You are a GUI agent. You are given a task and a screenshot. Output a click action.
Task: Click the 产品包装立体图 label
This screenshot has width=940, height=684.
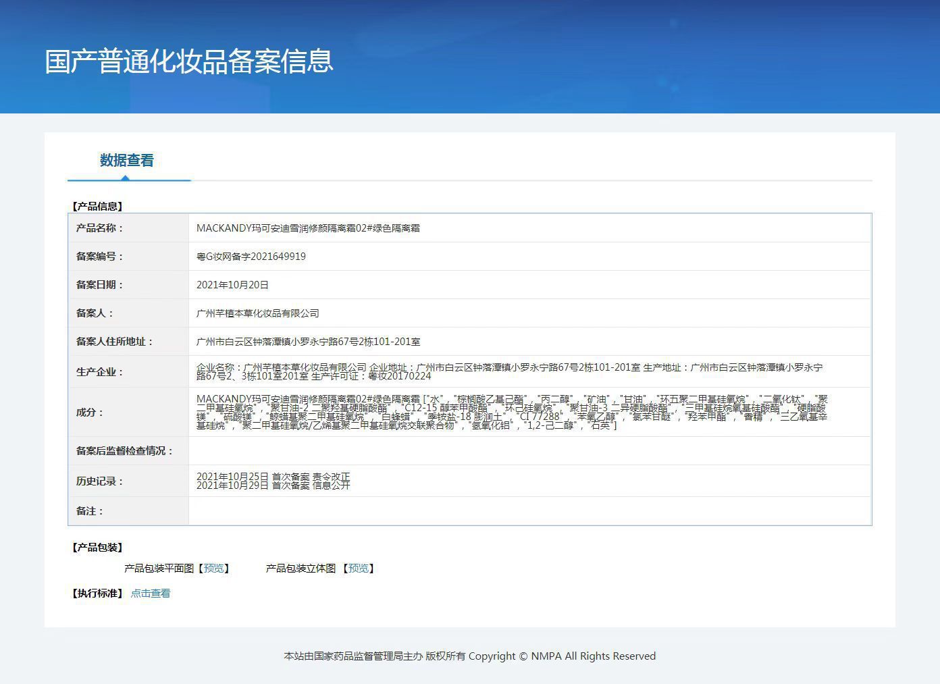click(x=301, y=569)
